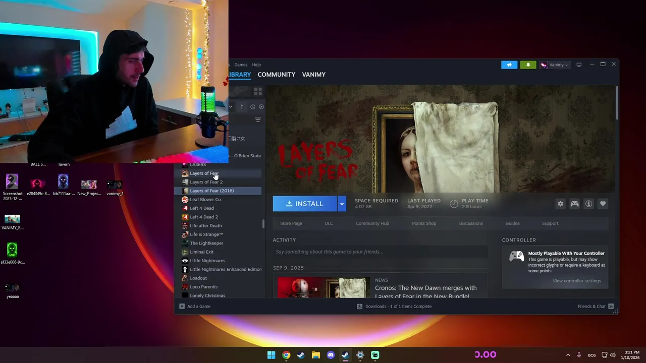
Task: Open File Explorer from the taskbar
Action: [x=315, y=355]
